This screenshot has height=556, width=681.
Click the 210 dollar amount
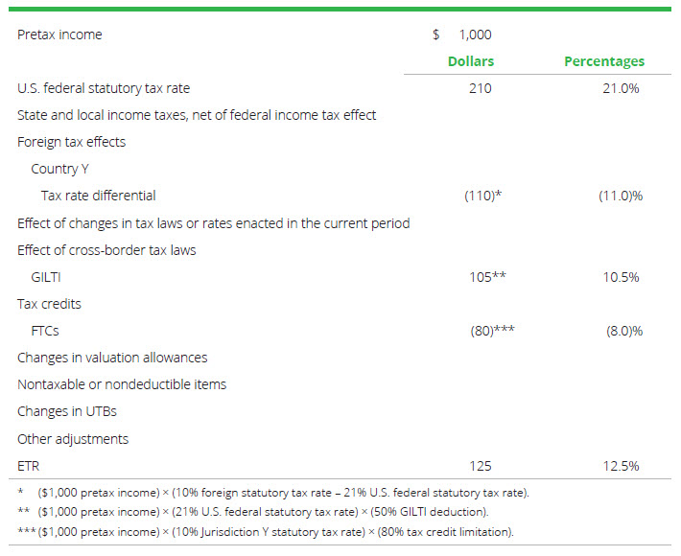click(x=481, y=88)
